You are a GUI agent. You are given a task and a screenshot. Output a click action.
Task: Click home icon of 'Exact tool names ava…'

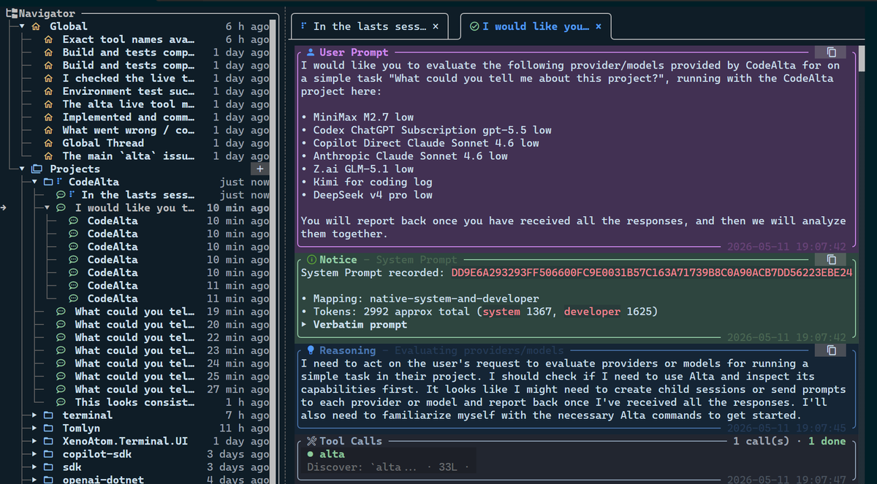pyautogui.click(x=48, y=39)
